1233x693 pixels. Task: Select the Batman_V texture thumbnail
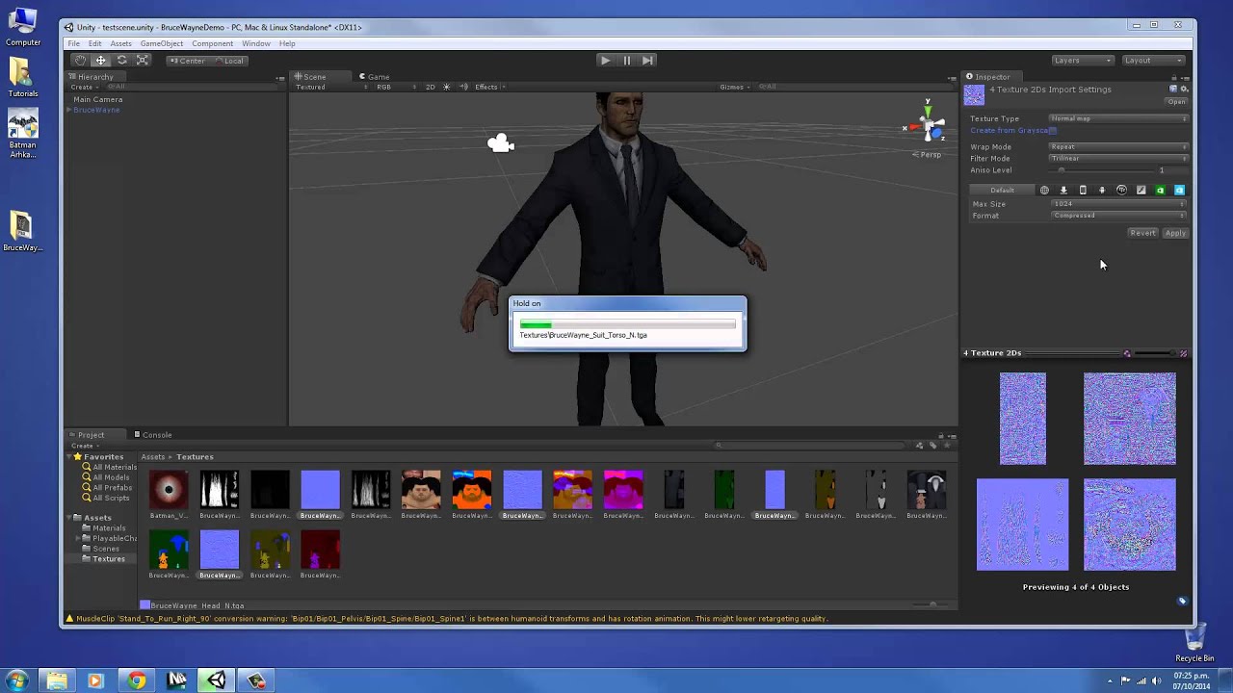[x=169, y=490]
